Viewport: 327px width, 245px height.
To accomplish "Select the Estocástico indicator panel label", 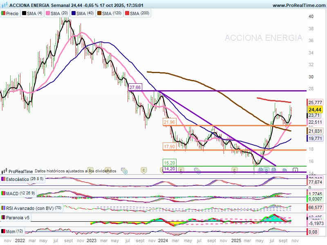I will tap(16, 179).
